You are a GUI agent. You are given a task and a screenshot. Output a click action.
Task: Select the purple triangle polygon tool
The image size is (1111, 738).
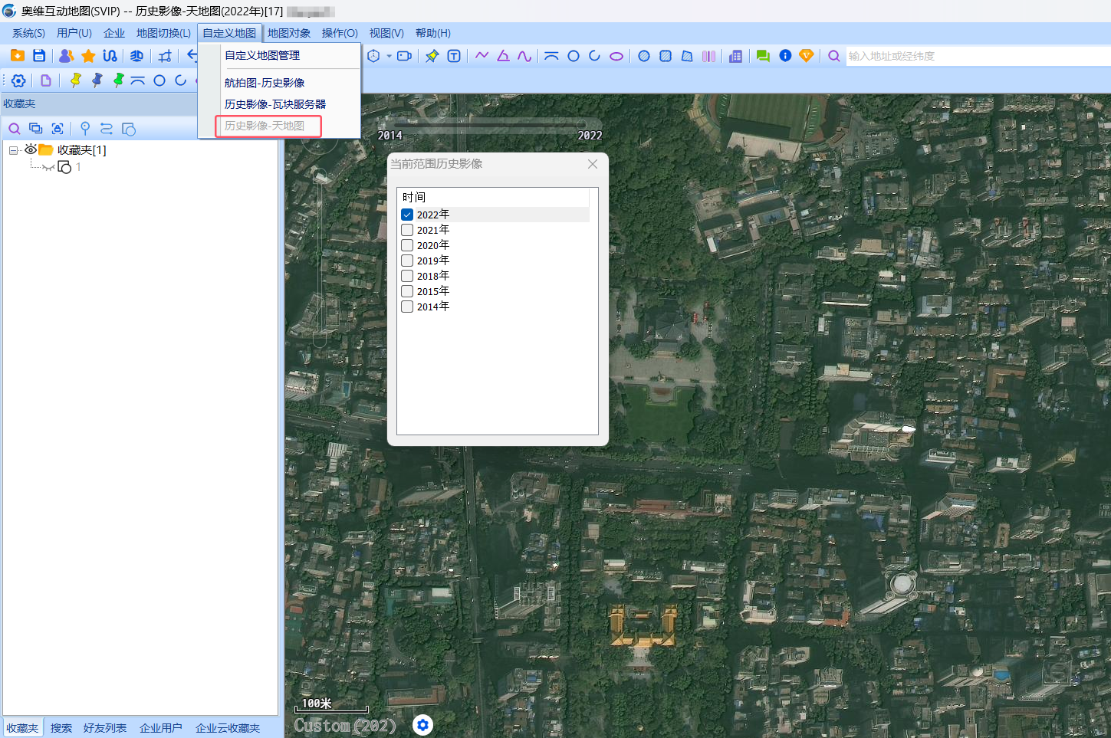[x=503, y=55]
